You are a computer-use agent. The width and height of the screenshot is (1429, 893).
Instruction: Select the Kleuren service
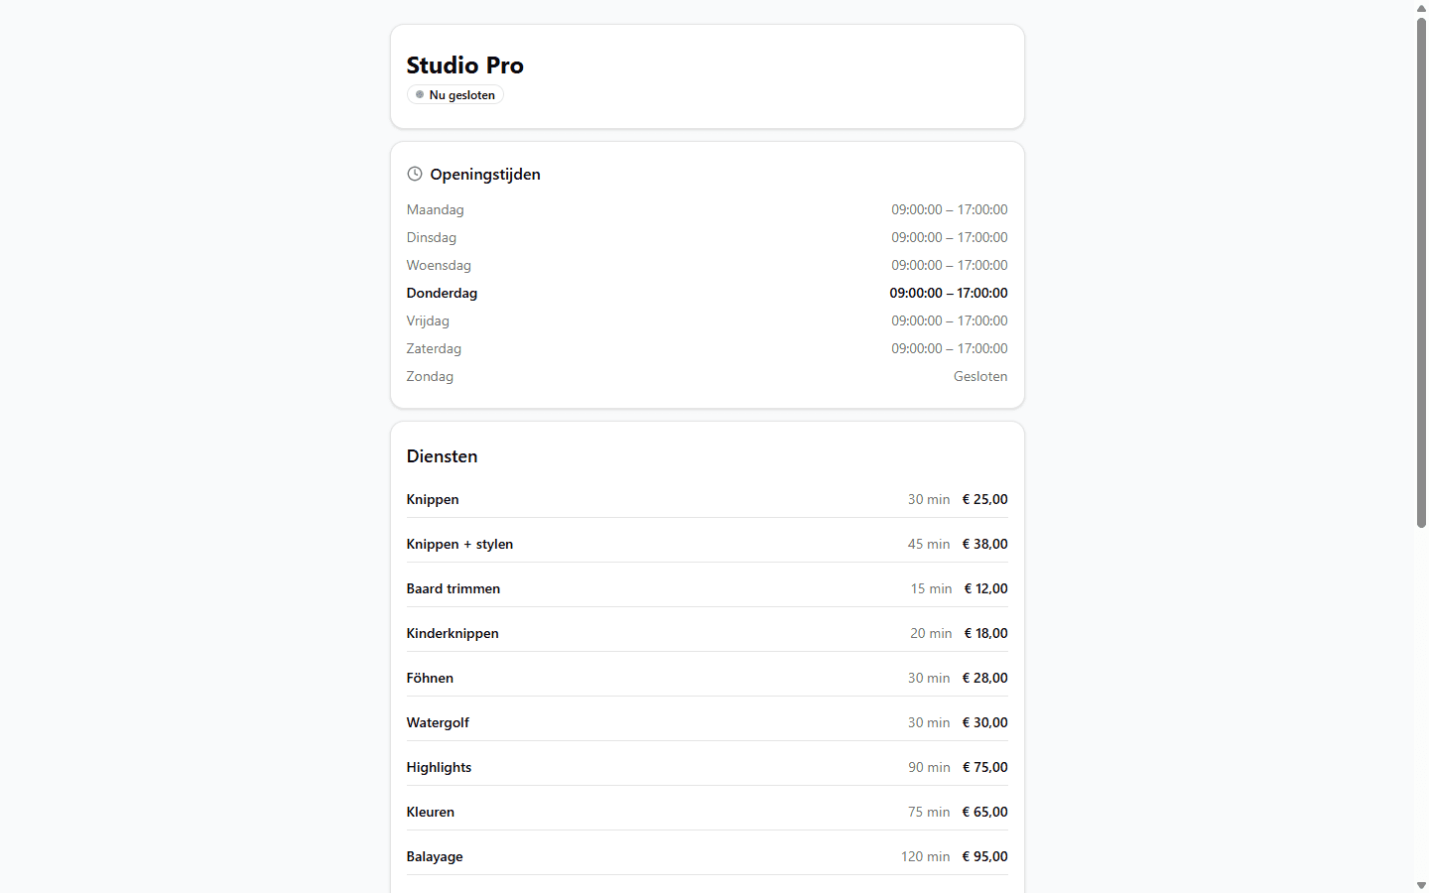pos(431,812)
